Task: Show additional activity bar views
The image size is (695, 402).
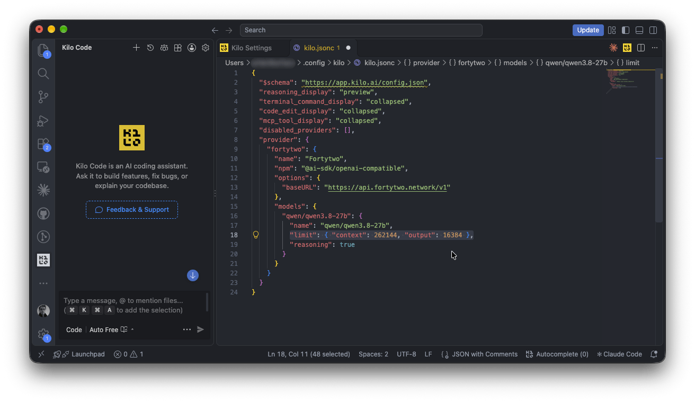Action: tap(43, 283)
